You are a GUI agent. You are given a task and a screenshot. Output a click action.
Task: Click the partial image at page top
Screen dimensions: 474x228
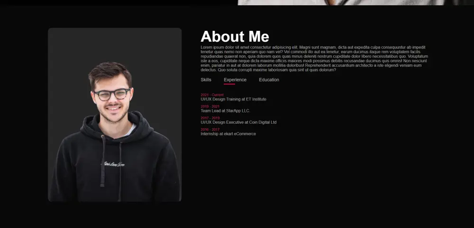(356, 2)
